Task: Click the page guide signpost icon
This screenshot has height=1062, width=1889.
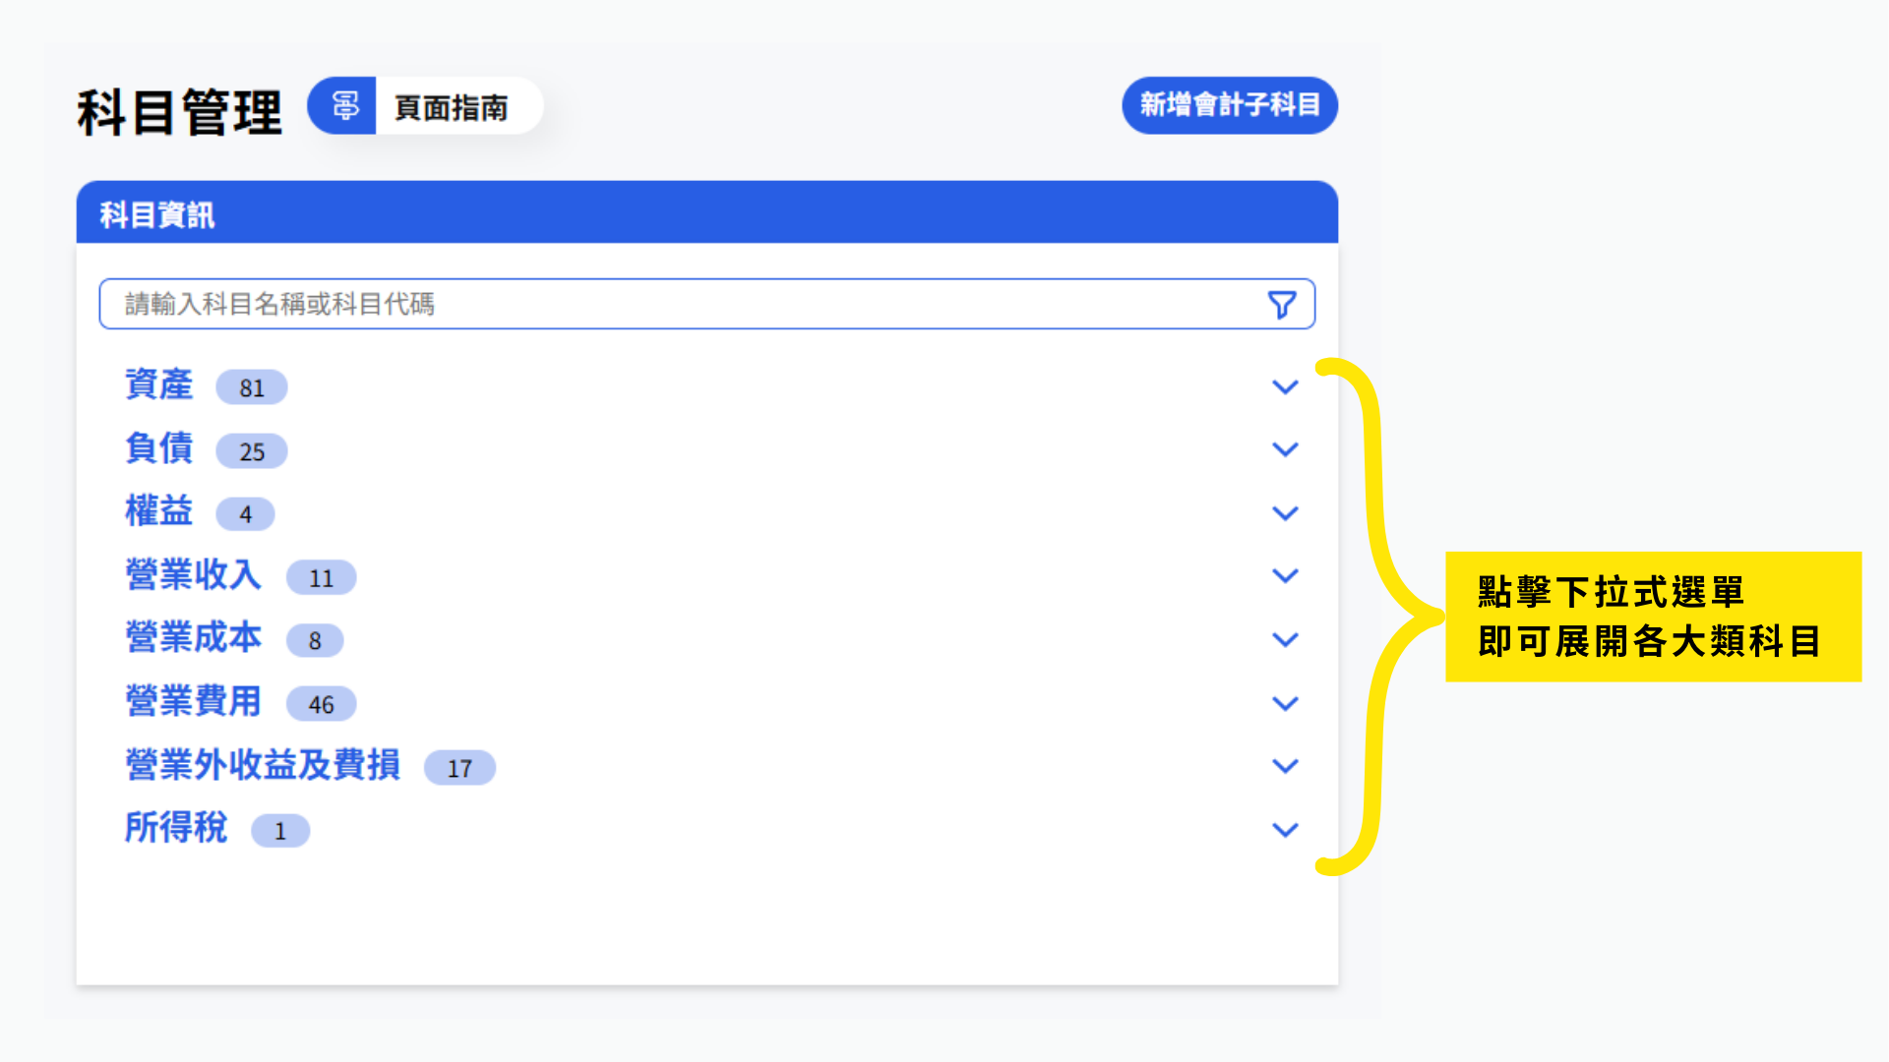Action: (343, 105)
